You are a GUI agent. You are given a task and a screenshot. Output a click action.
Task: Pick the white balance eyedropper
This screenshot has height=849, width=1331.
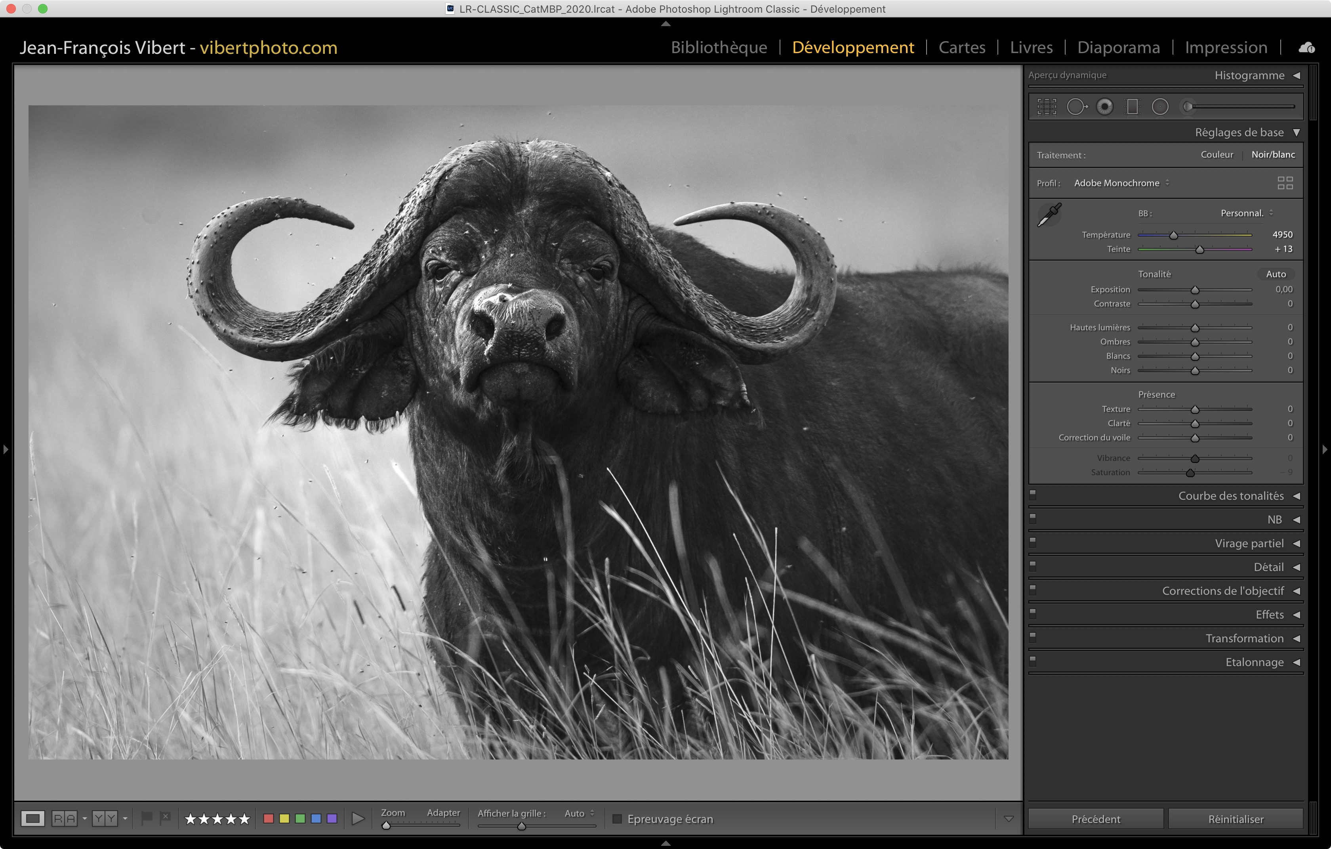pos(1049,215)
